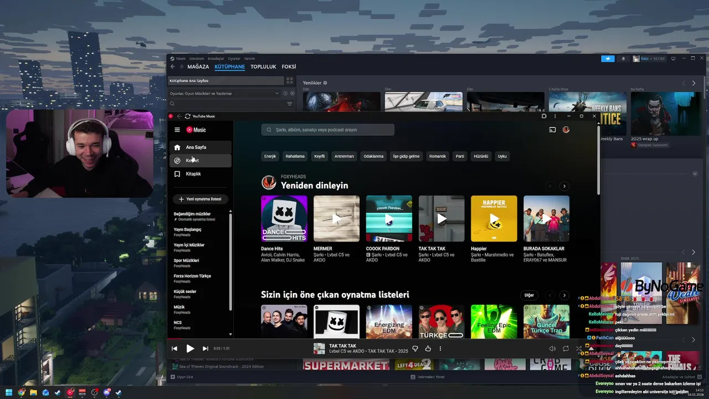Open the extensions puzzle icon in YouTube Music
The height and width of the screenshot is (399, 709).
pyautogui.click(x=544, y=116)
